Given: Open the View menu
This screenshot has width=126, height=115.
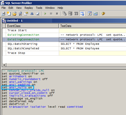Looking at the screenshot, I should (x=19, y=8).
